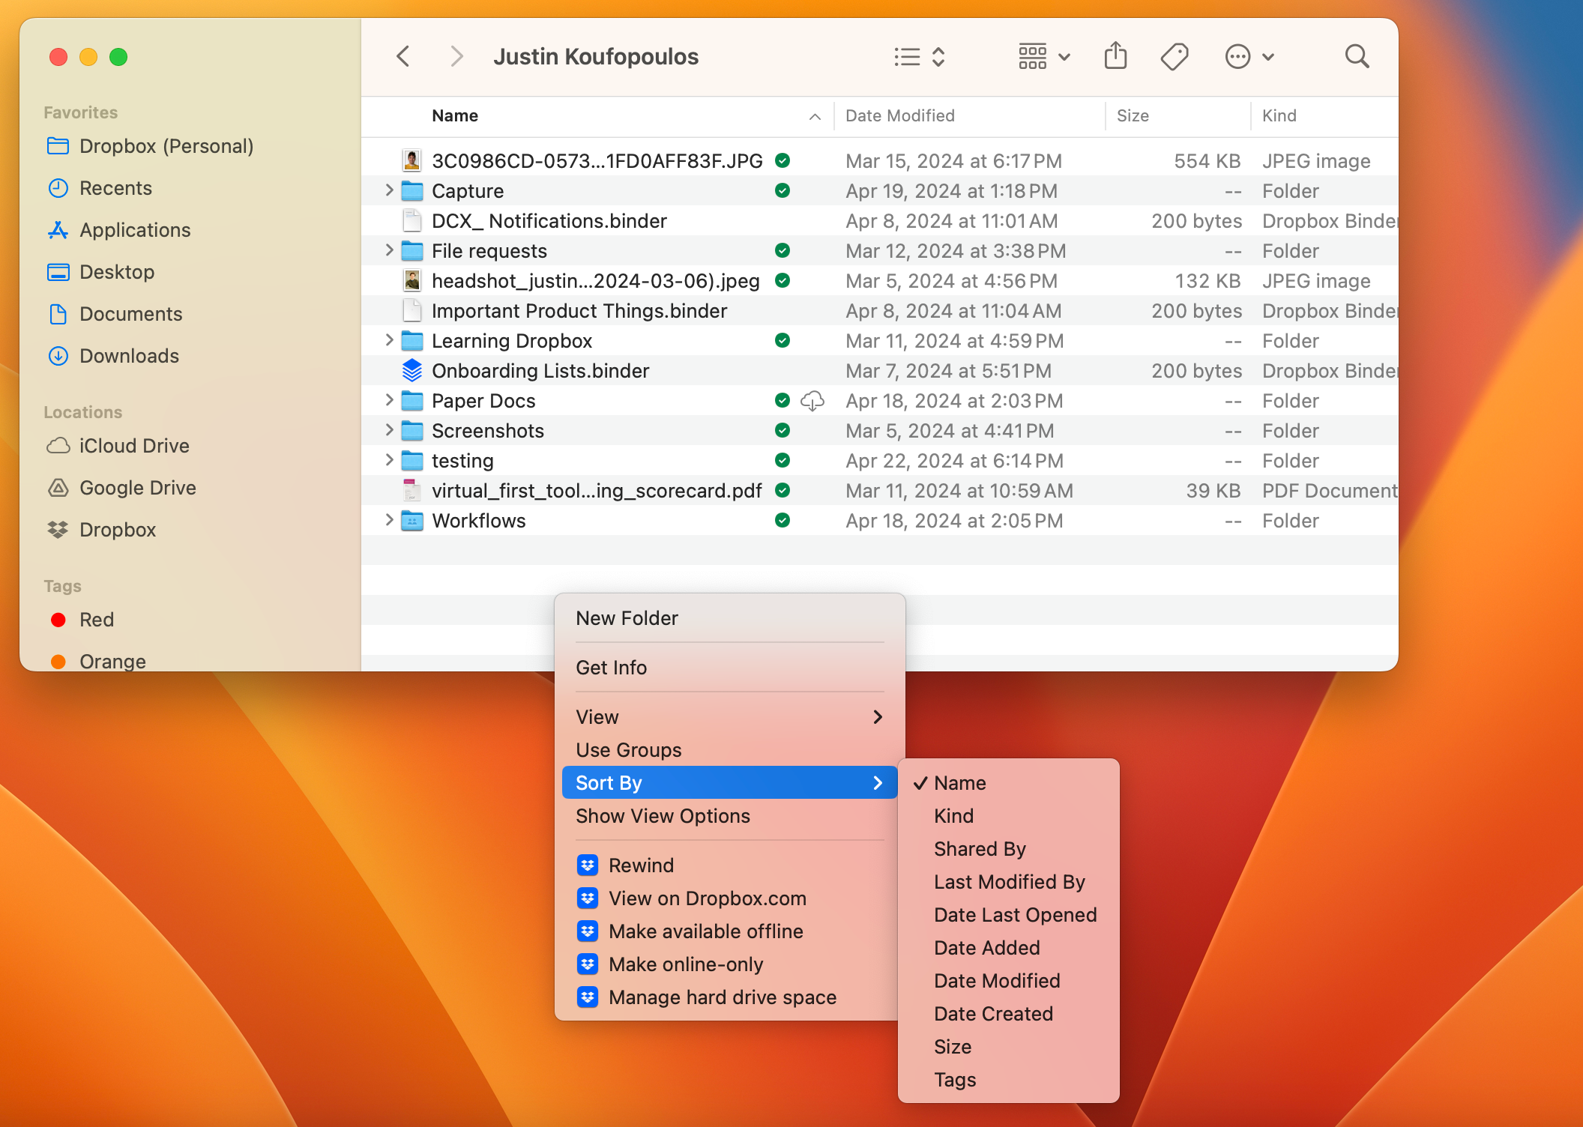Click the Workflows folder icon

click(x=411, y=520)
